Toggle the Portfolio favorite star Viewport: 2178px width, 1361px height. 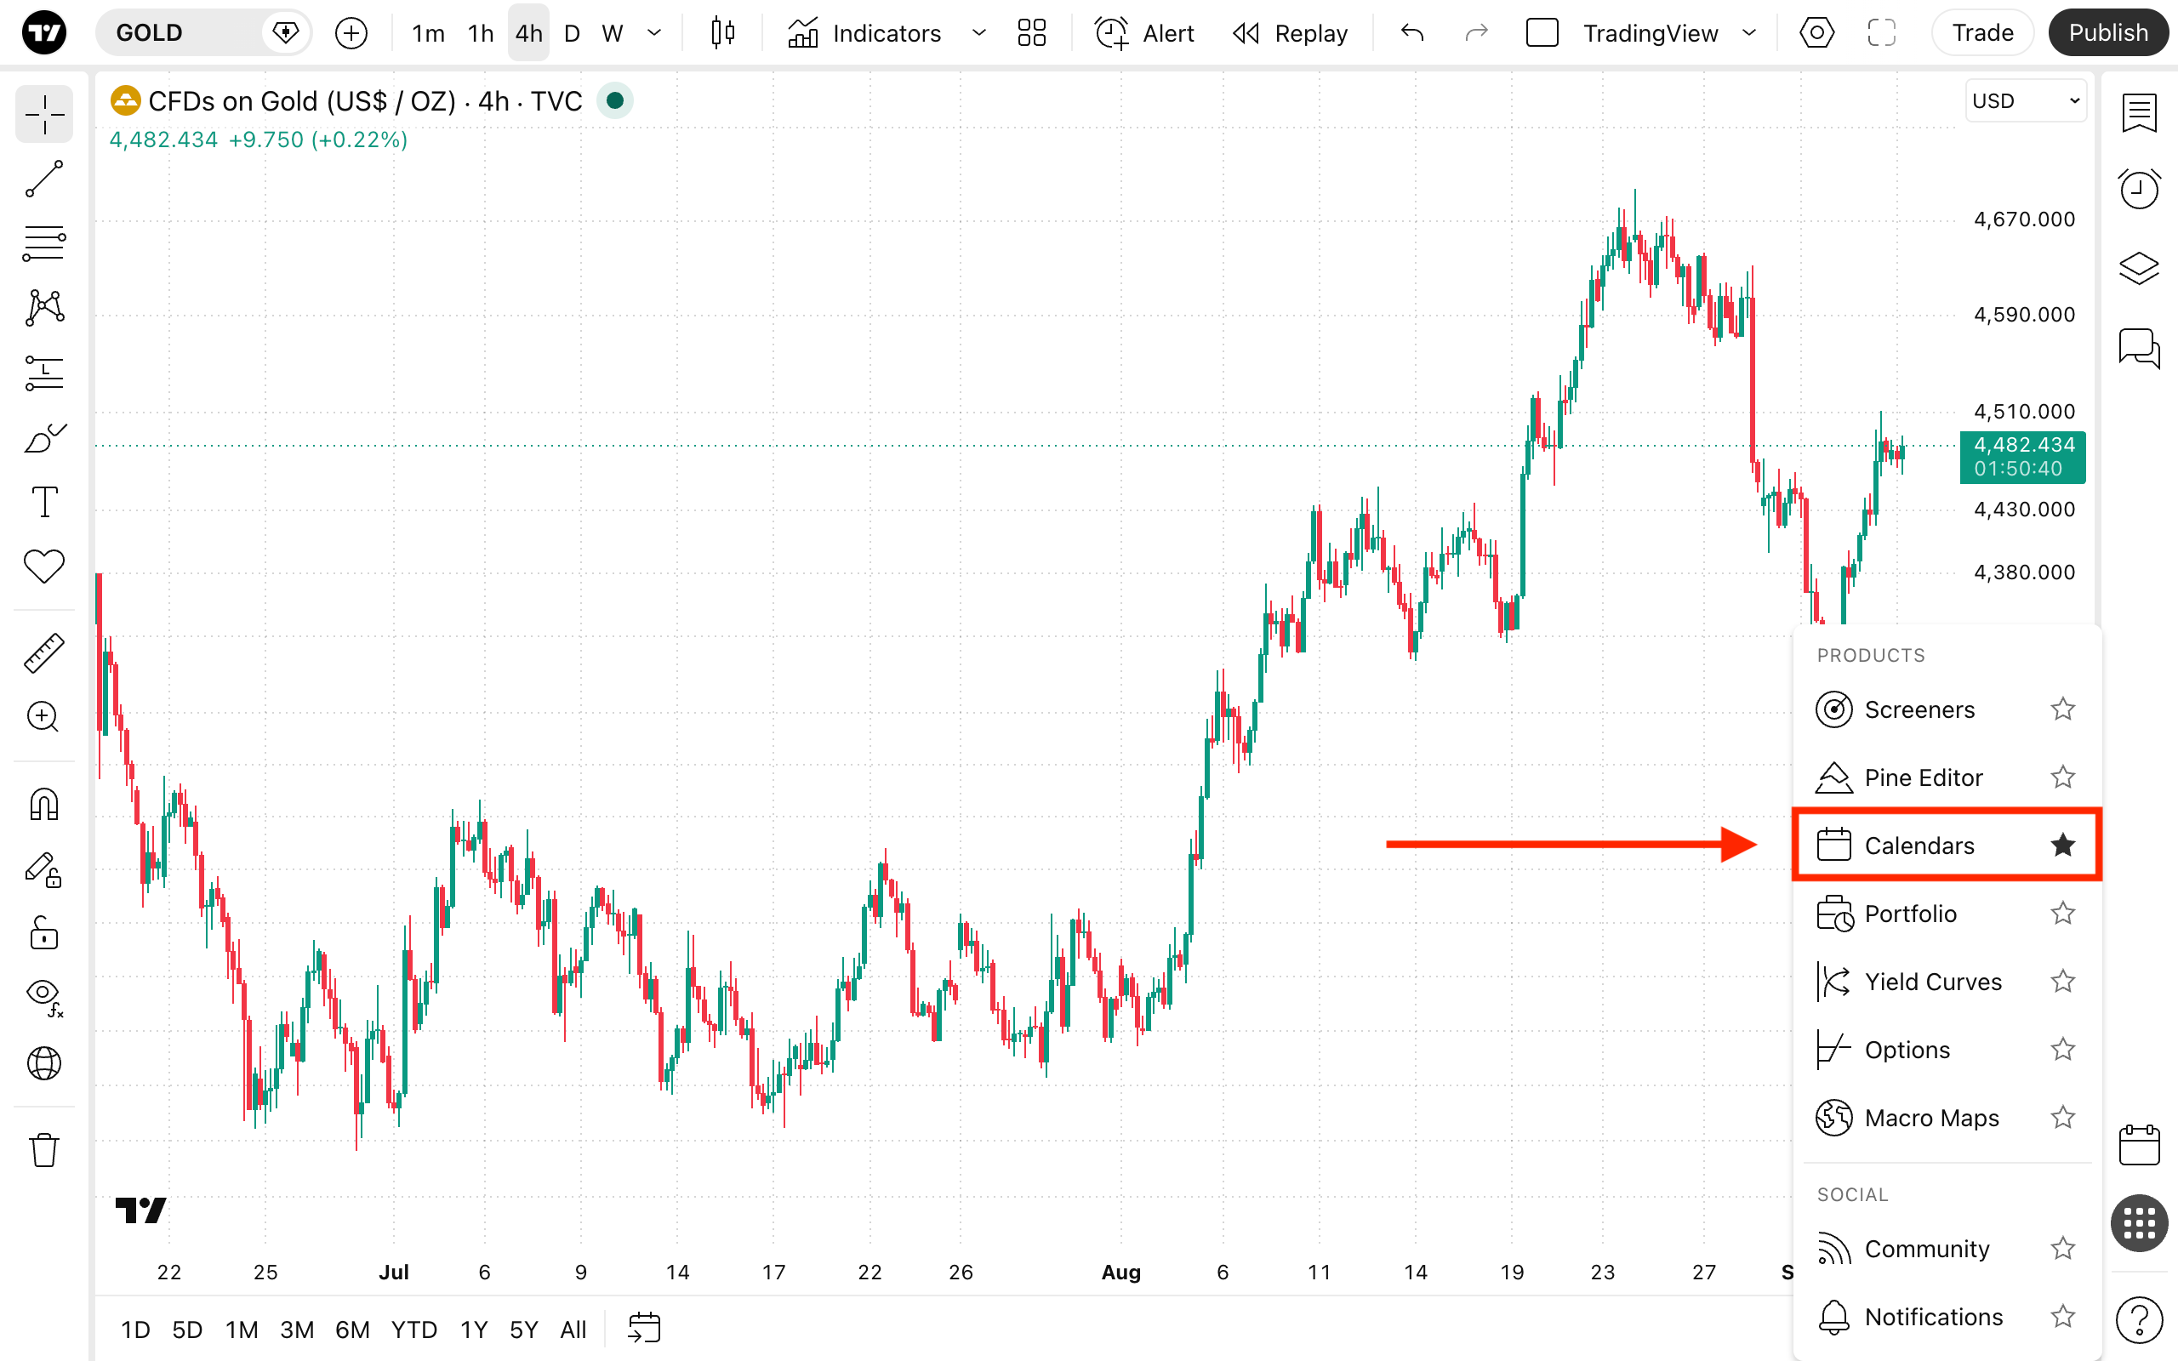(x=2063, y=913)
